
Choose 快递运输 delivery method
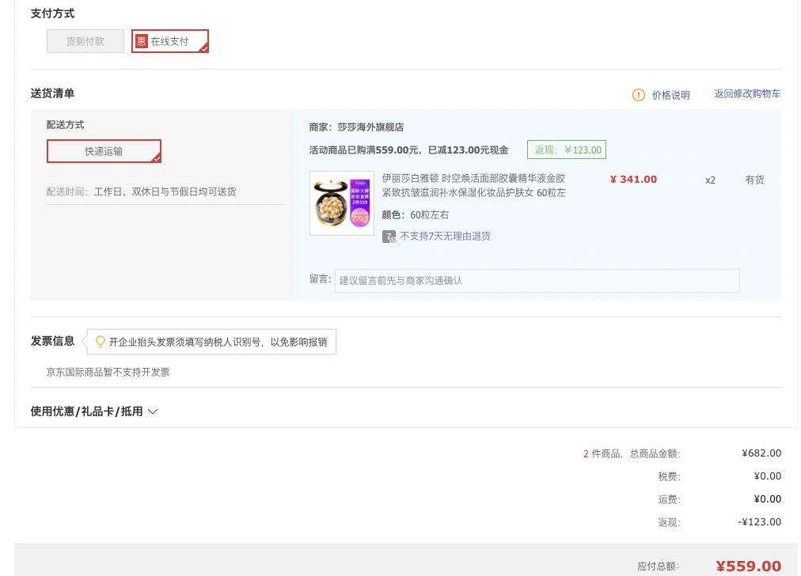(x=104, y=151)
